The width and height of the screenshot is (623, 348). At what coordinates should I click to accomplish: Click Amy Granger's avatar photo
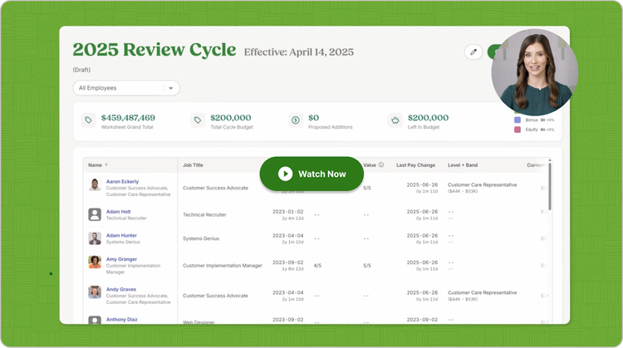(x=95, y=262)
